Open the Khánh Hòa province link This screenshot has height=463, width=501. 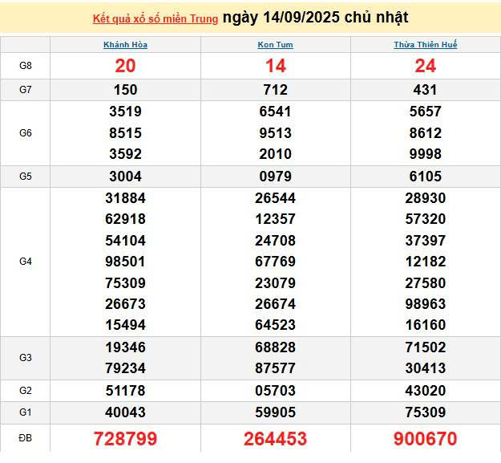coord(125,44)
